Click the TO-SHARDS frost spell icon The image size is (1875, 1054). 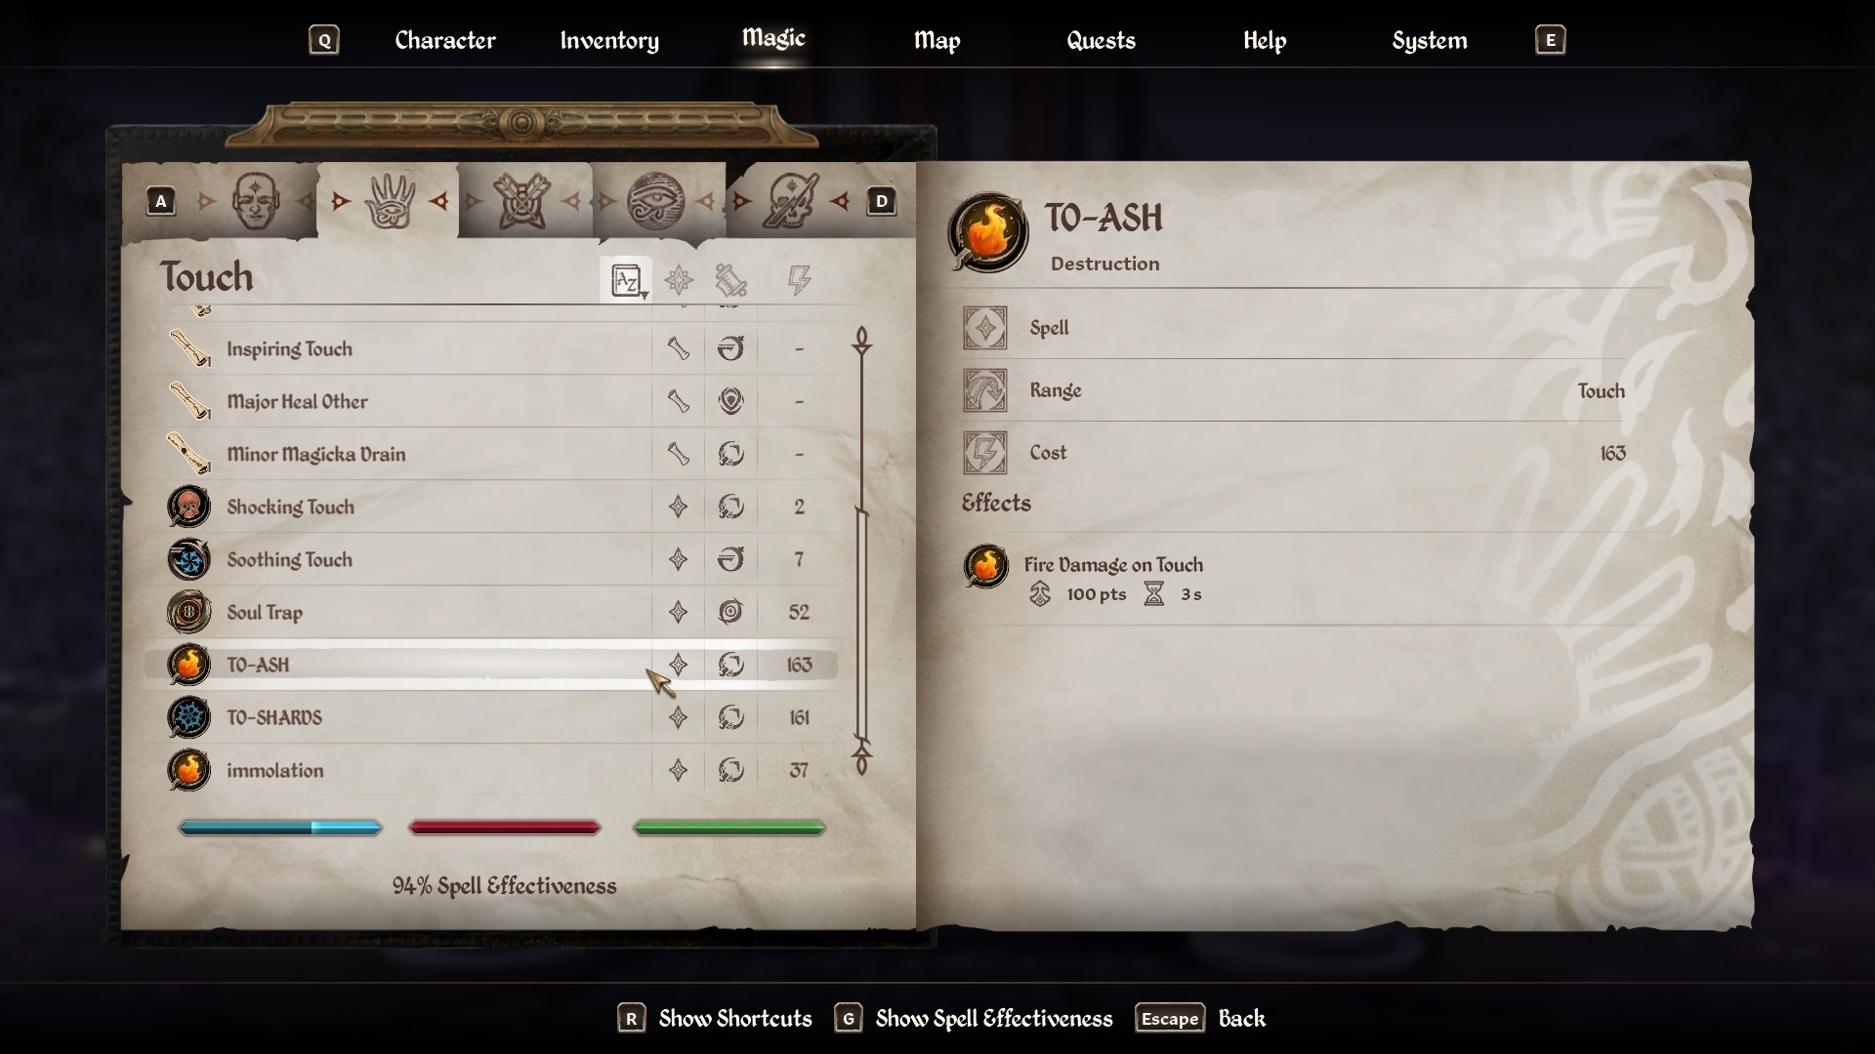pyautogui.click(x=188, y=717)
